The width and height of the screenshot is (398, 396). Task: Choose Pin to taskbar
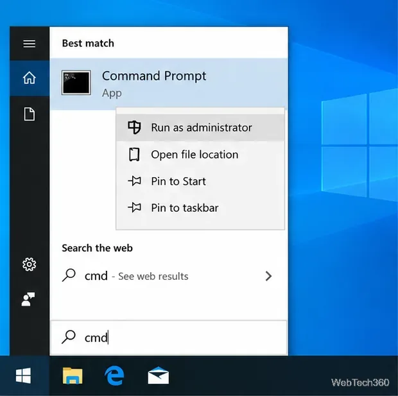click(x=200, y=208)
